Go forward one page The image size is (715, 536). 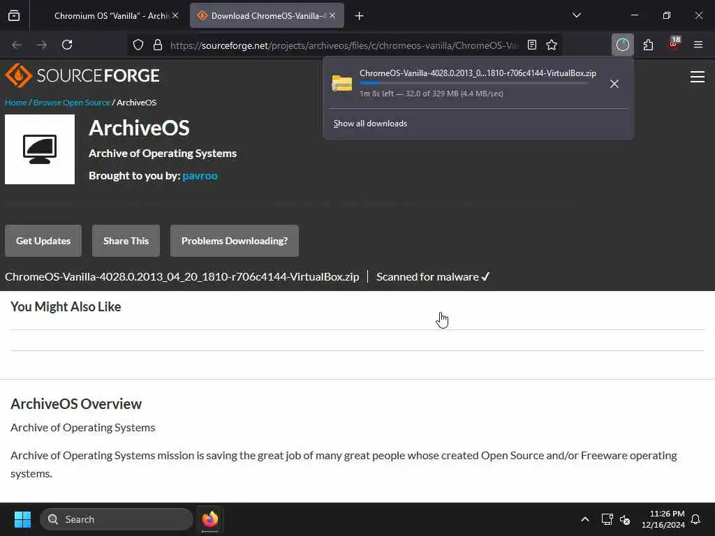point(41,45)
